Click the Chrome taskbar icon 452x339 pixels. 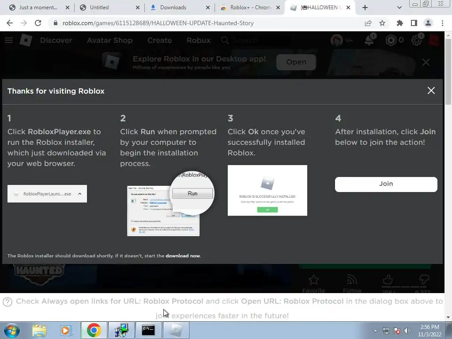point(94,330)
